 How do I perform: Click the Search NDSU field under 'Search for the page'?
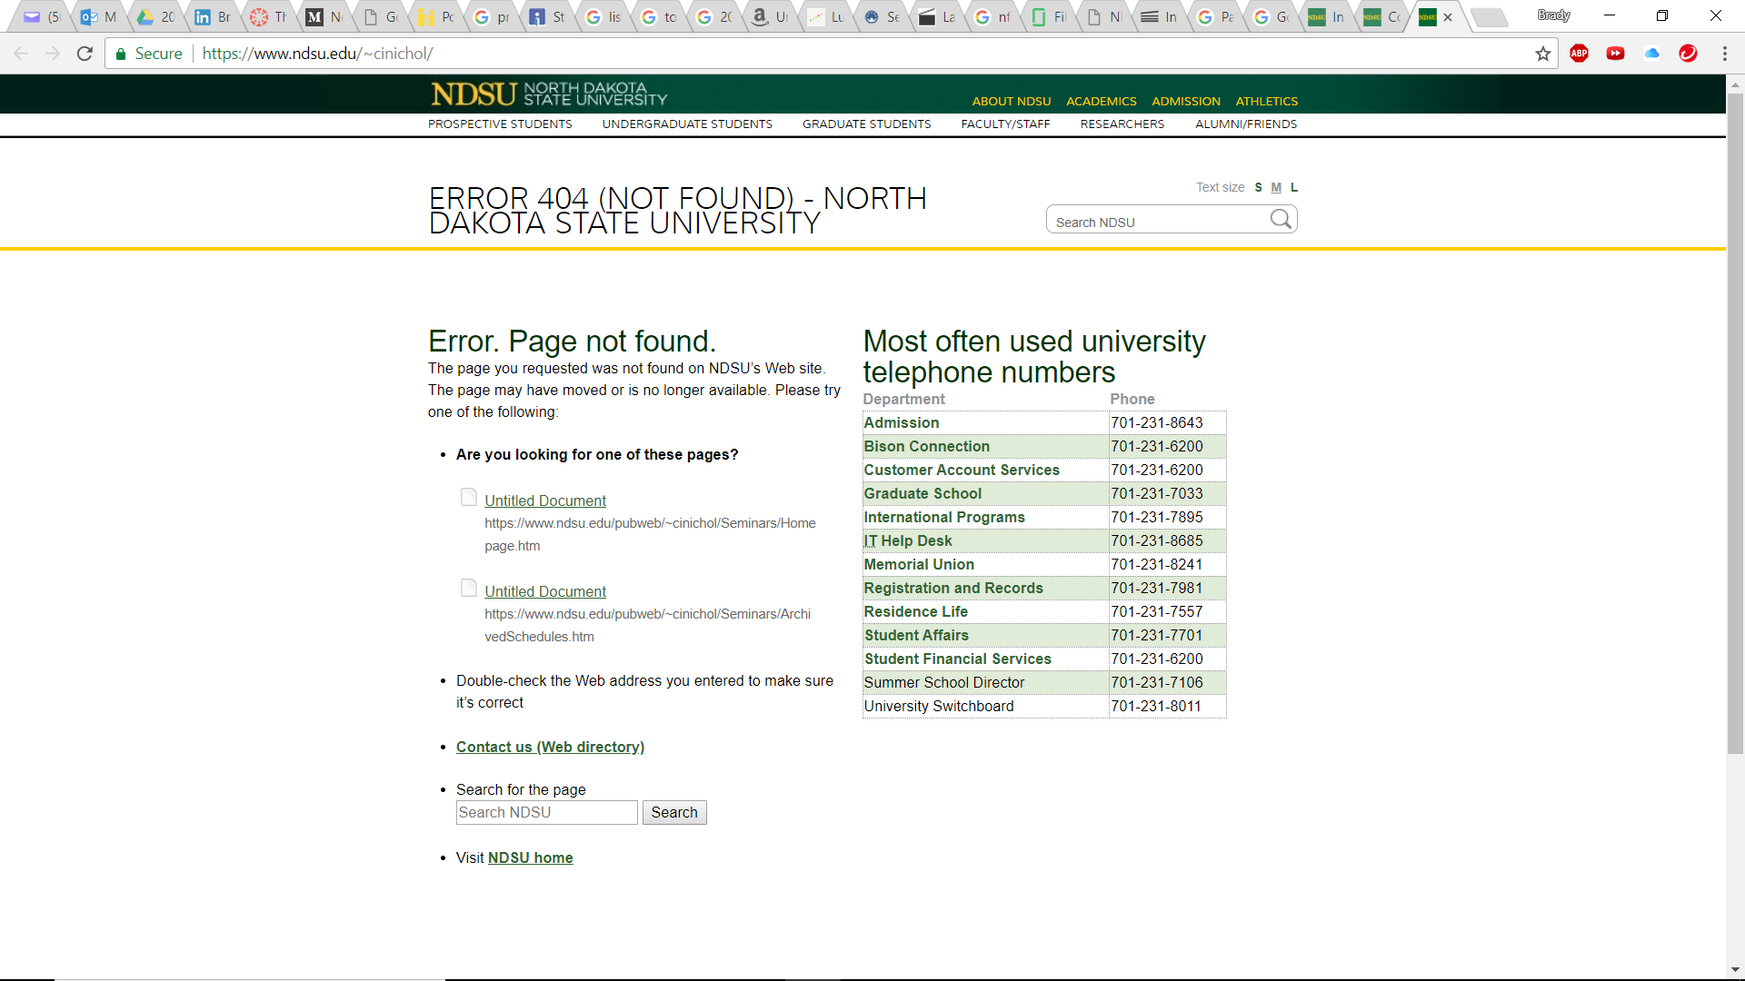tap(546, 812)
